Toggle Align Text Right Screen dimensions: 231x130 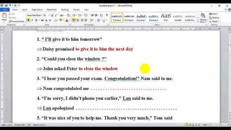[x=82, y=20]
